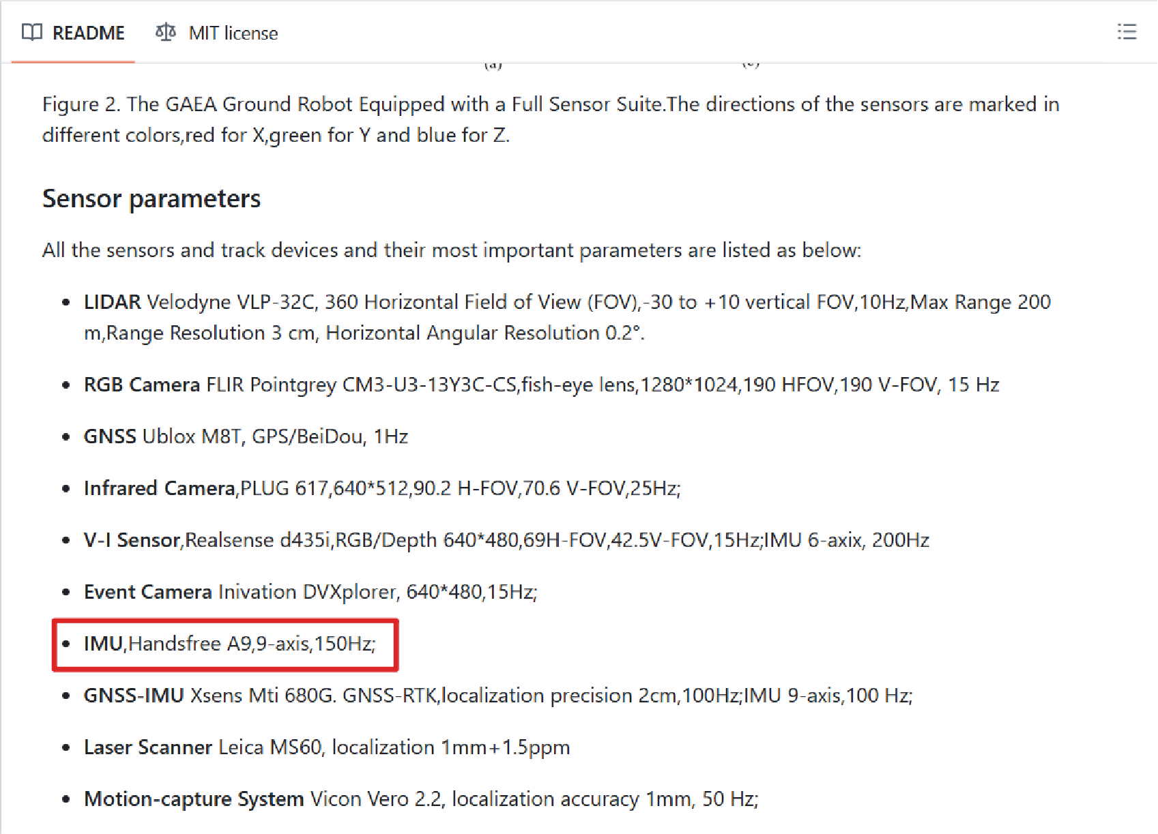Click the GNSS Ublox M8T line

tap(246, 436)
